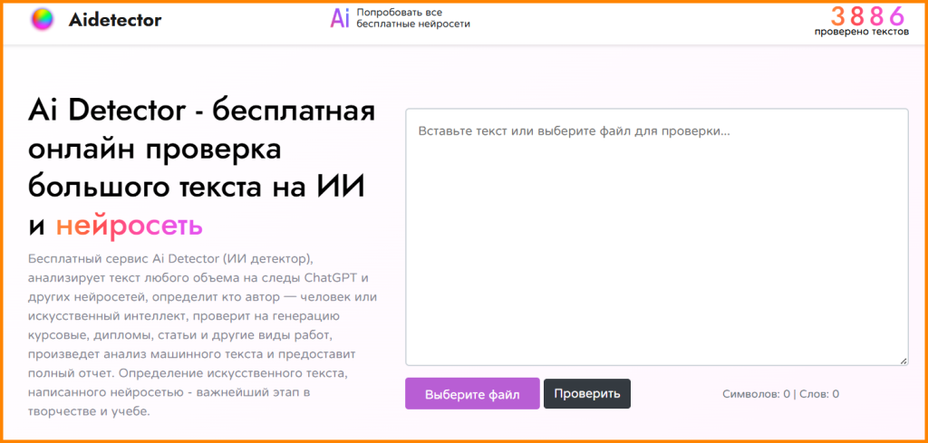Focus the text area for pasting text

[657, 237]
